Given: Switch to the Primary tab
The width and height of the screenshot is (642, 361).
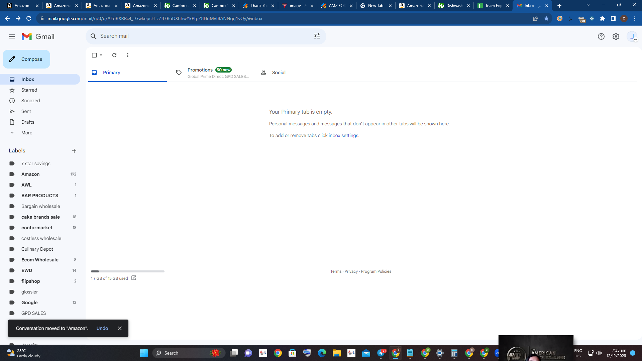Looking at the screenshot, I should coord(127,73).
